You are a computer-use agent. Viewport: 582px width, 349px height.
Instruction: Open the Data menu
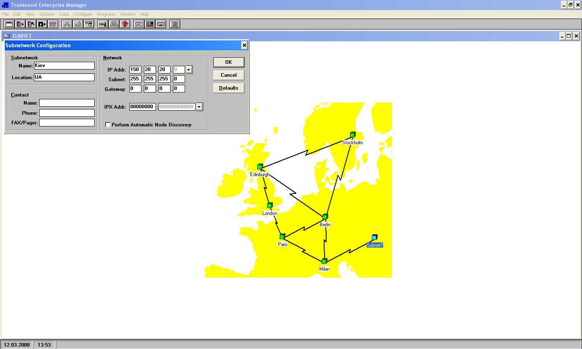tap(64, 14)
